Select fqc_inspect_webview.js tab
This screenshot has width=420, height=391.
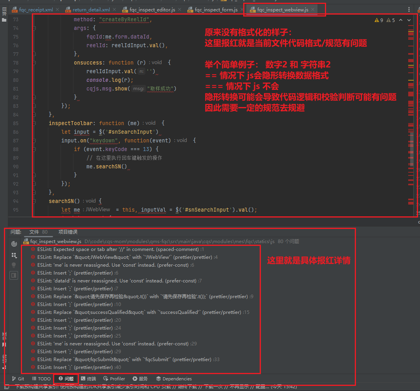point(282,10)
